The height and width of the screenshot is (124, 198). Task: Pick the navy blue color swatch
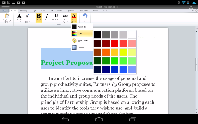click(106, 69)
